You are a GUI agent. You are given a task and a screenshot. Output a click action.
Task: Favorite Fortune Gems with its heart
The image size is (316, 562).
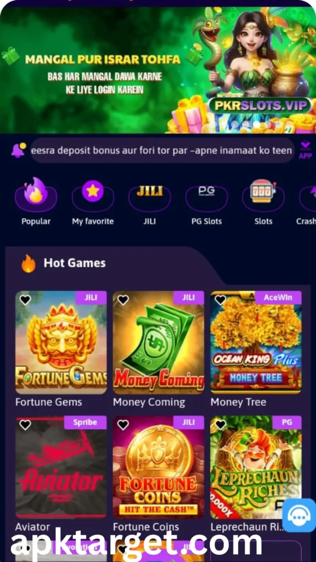25,300
